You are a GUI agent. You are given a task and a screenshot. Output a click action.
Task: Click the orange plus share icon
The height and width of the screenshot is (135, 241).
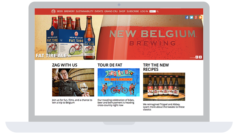200,17
